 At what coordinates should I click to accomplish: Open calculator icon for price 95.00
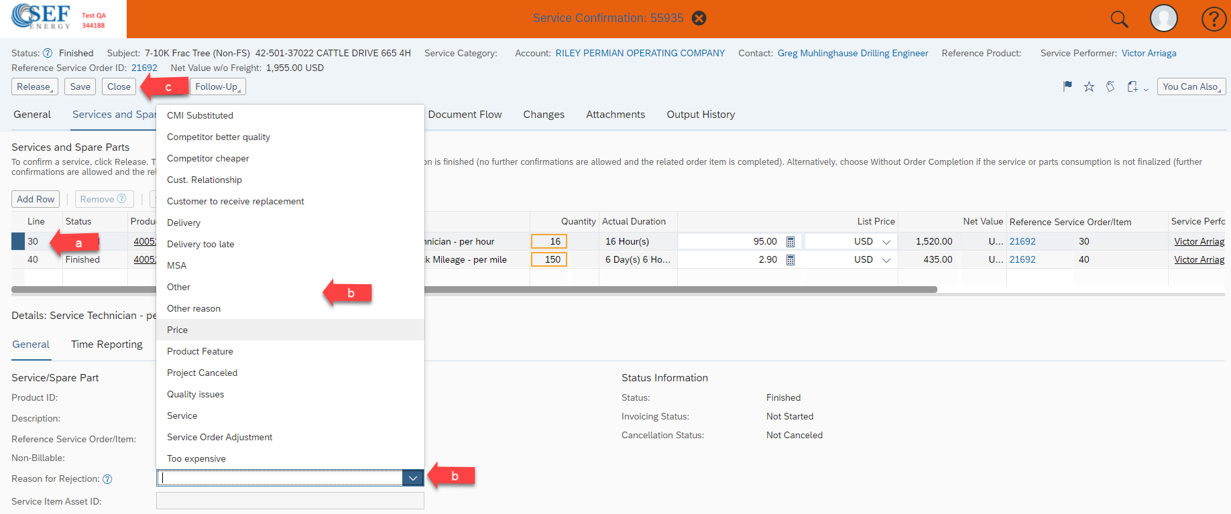[x=790, y=241]
